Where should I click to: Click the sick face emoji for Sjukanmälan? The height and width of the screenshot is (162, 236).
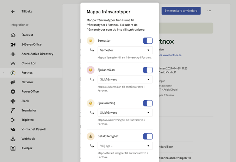91,70
